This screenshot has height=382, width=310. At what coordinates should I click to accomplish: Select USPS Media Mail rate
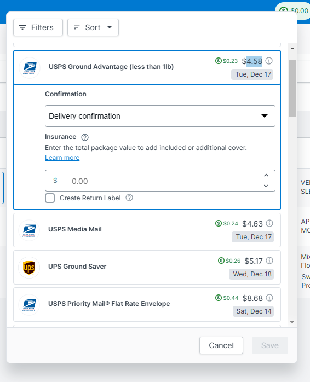pyautogui.click(x=147, y=230)
